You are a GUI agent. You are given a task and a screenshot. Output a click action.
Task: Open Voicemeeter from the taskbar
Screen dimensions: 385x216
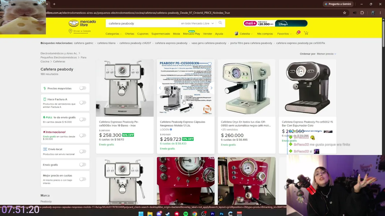point(239,214)
